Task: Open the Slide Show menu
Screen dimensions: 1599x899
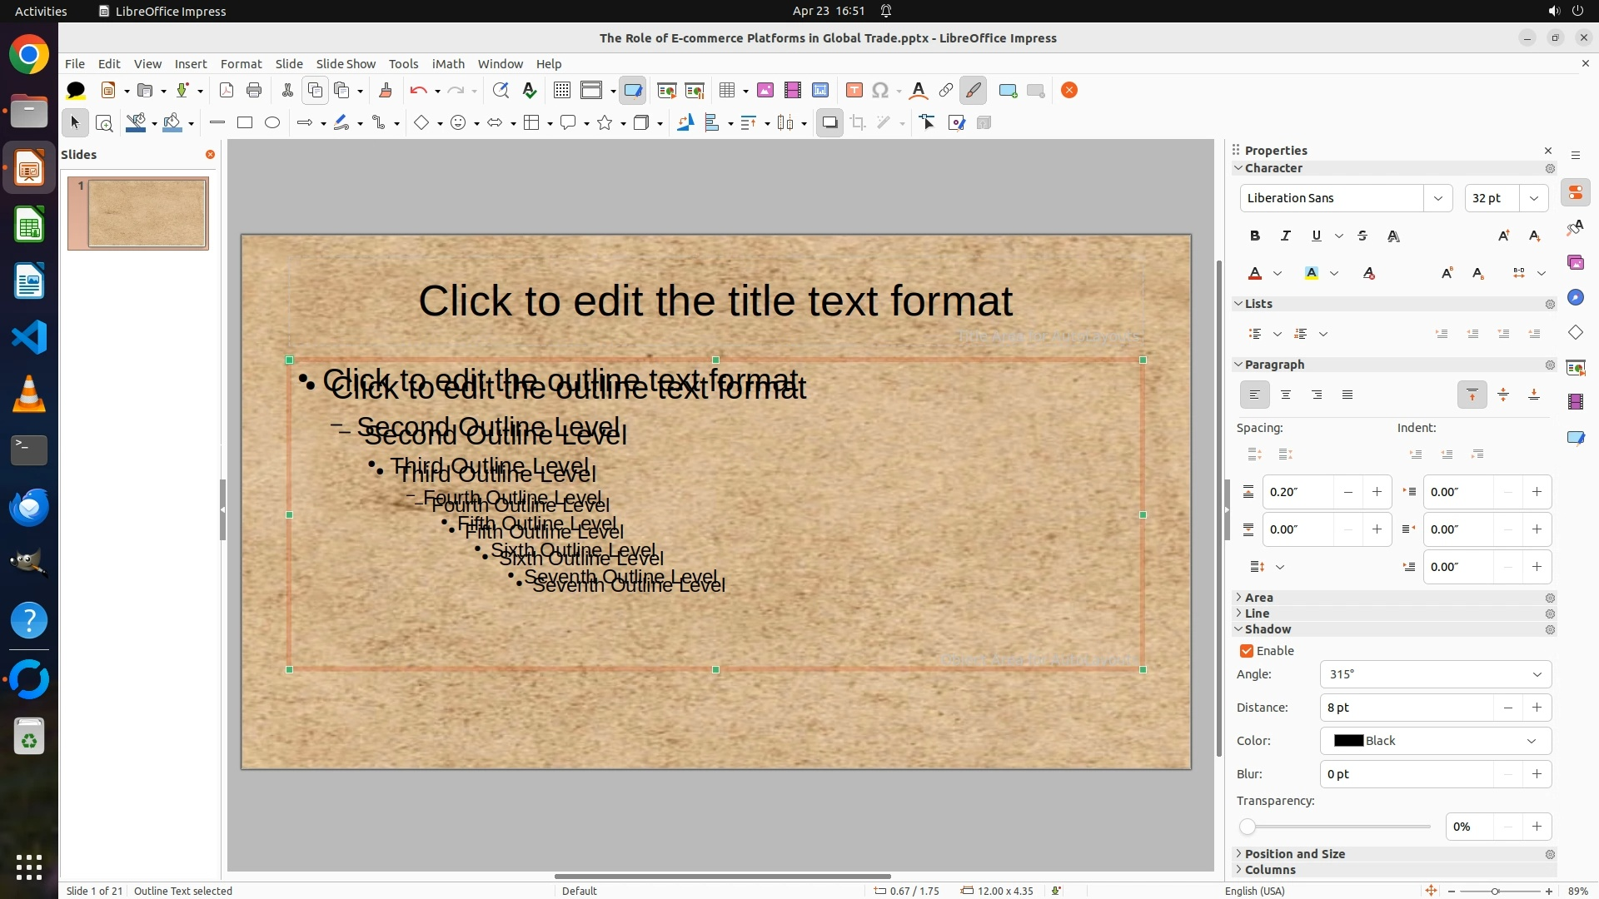Action: [346, 63]
